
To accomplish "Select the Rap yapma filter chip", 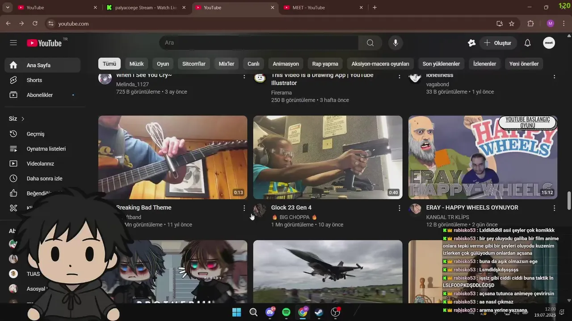I will point(325,64).
